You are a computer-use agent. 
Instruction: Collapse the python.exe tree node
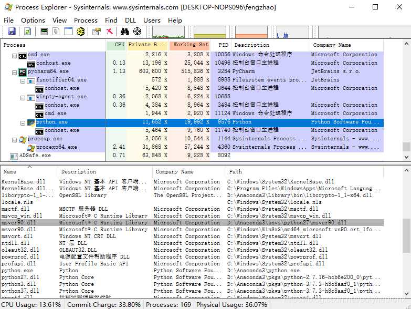click(x=23, y=123)
